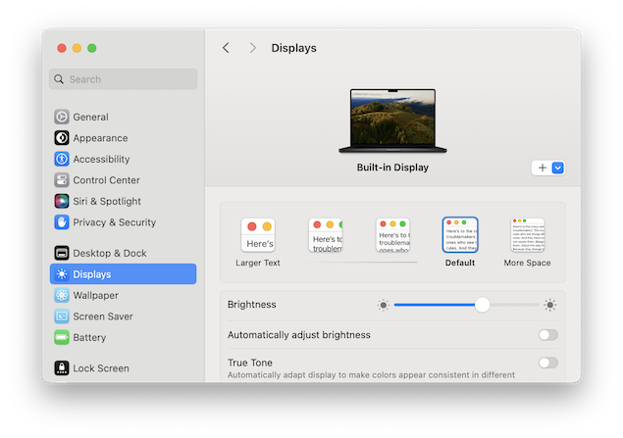Open Privacy & Security hand icon
The height and width of the screenshot is (438, 623).
[62, 222]
